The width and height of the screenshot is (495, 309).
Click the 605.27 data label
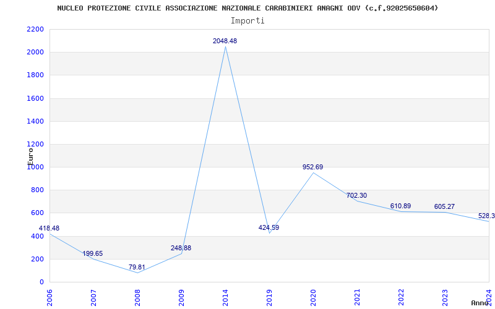[x=444, y=207]
